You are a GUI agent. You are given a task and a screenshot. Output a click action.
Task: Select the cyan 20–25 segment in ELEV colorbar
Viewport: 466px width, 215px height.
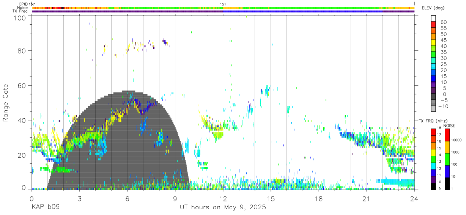[433, 67]
